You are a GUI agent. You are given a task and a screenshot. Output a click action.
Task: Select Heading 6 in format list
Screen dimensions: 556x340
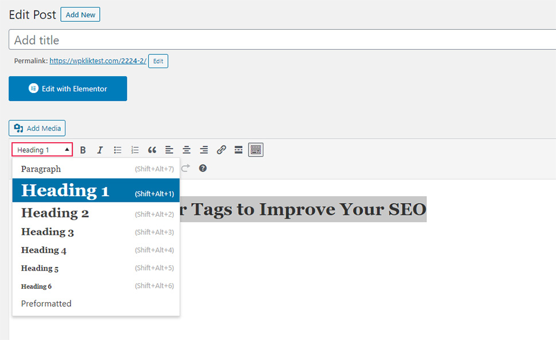(96, 286)
